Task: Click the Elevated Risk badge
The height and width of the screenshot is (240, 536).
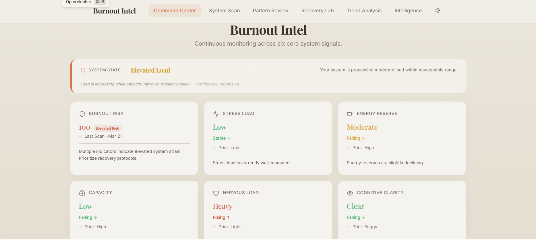Action: click(x=107, y=128)
